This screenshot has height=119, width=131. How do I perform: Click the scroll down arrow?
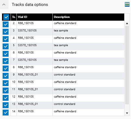[127, 113]
